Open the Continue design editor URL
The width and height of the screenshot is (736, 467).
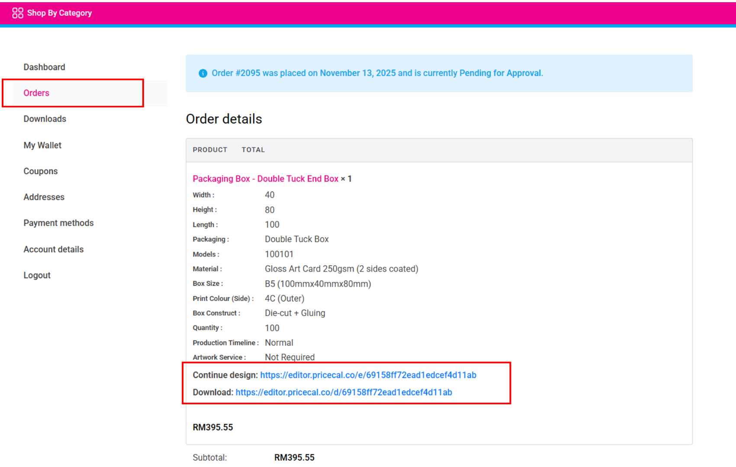(x=368, y=375)
